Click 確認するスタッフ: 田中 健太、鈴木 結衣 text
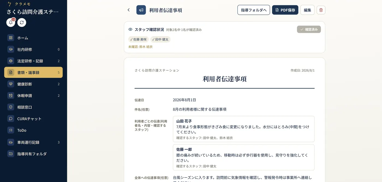This screenshot has height=182, width=382. pyautogui.click(x=205, y=138)
